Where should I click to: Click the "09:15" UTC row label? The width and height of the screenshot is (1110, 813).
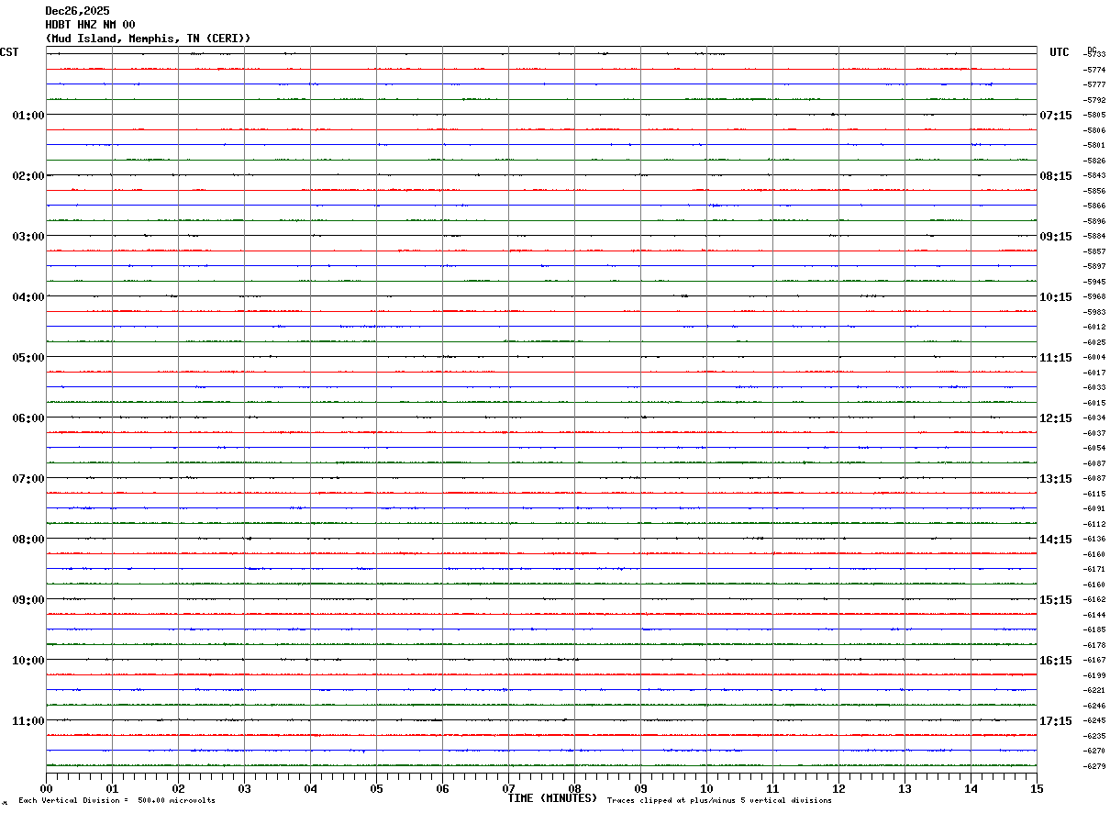1056,236
